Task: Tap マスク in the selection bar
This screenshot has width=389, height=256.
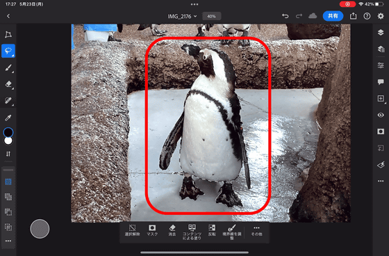Action: click(x=152, y=230)
